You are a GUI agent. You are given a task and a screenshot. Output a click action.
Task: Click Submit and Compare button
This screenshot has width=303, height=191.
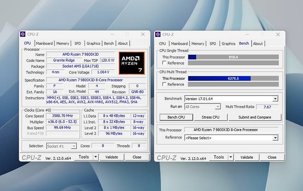pos(255,117)
